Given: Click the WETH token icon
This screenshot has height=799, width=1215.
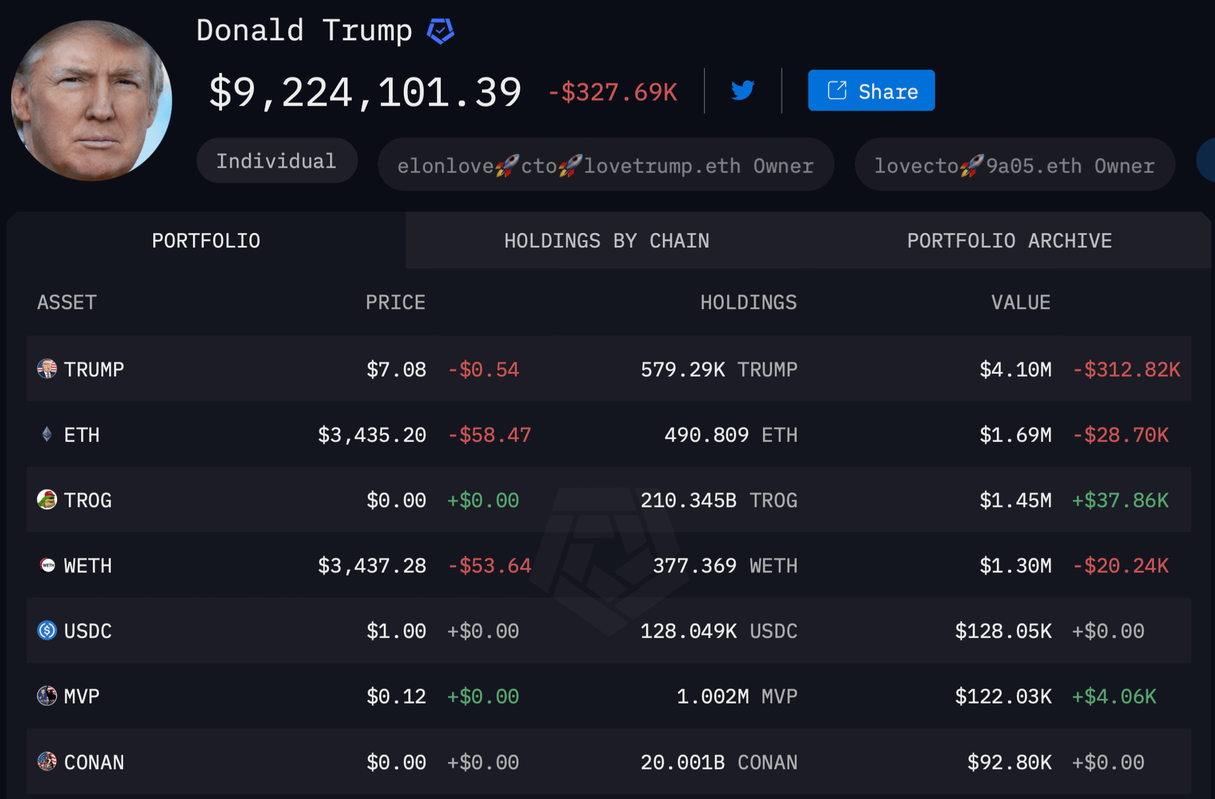Looking at the screenshot, I should point(47,565).
